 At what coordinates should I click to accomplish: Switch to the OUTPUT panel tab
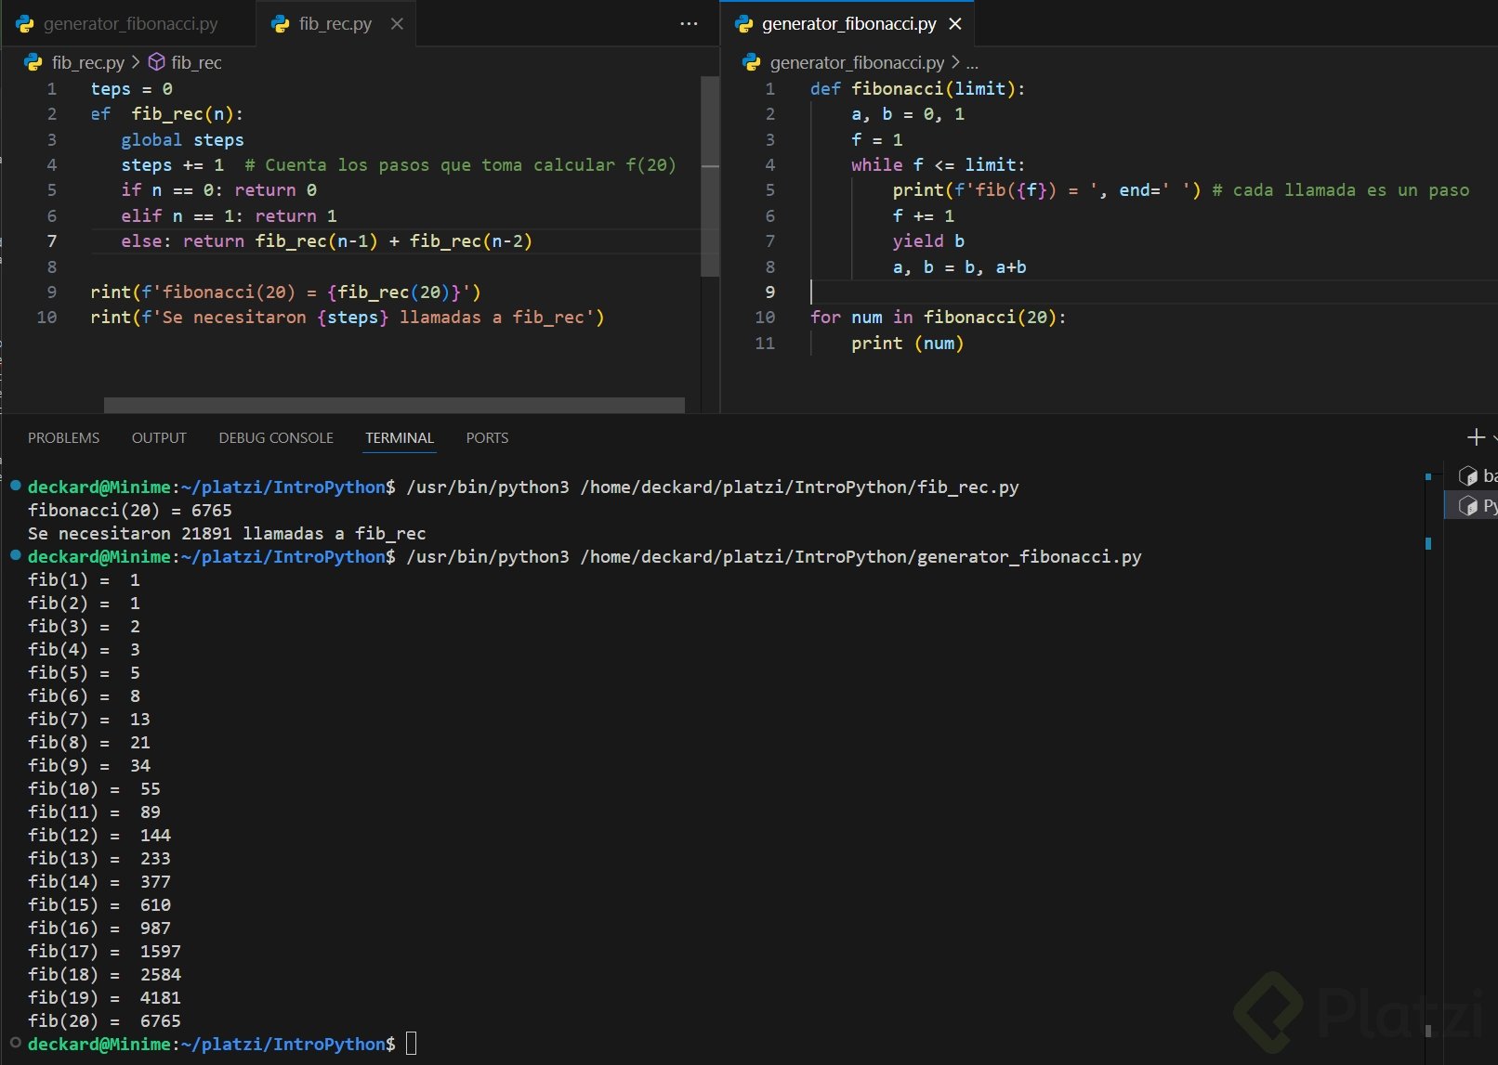point(159,438)
